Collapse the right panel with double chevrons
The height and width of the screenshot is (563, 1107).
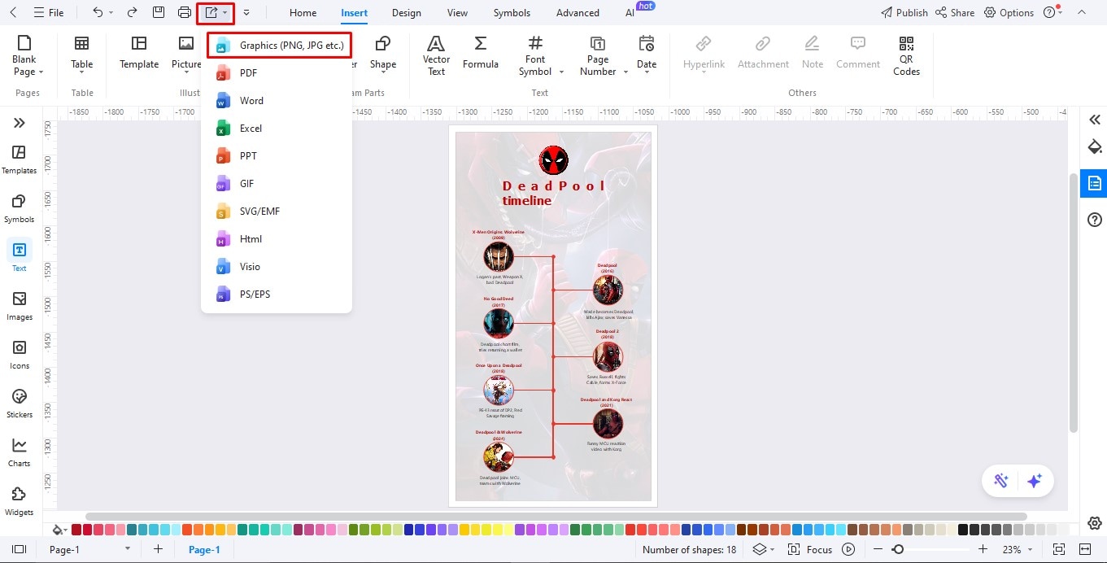click(x=1095, y=120)
